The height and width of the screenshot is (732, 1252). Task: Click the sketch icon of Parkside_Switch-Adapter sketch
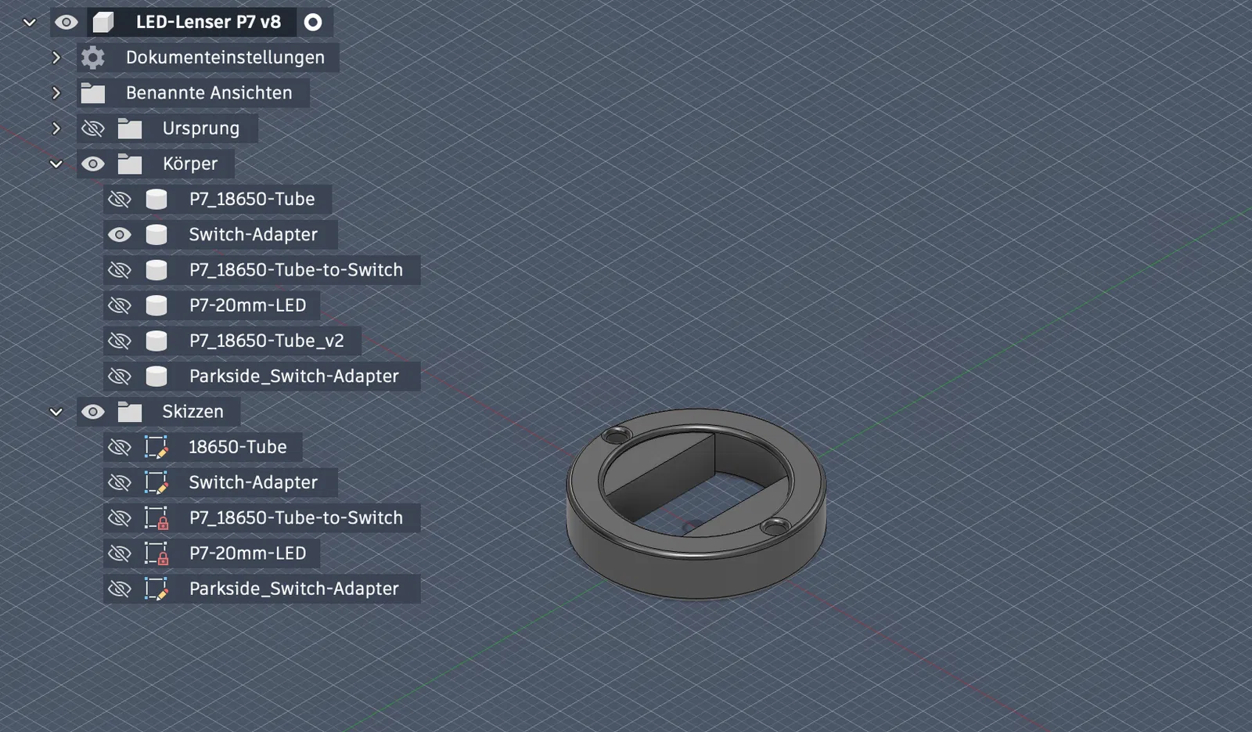tap(156, 589)
